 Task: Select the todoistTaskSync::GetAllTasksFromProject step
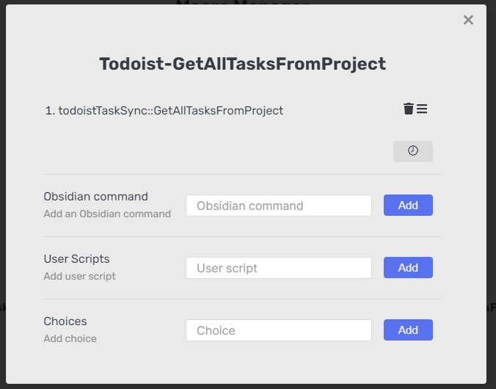tap(170, 111)
